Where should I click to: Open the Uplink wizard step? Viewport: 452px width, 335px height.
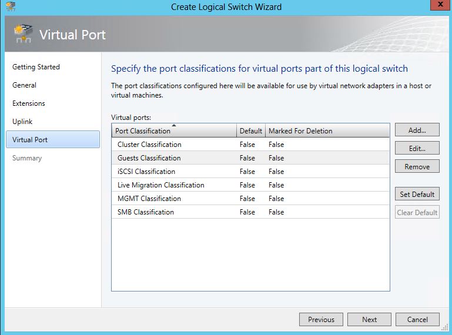(22, 122)
